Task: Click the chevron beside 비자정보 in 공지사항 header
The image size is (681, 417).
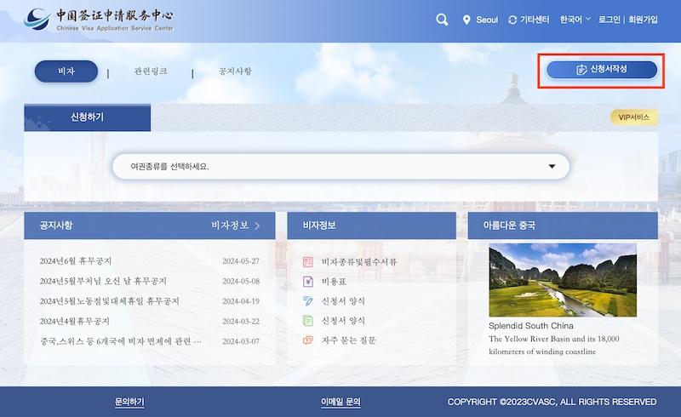Action: pyautogui.click(x=257, y=226)
